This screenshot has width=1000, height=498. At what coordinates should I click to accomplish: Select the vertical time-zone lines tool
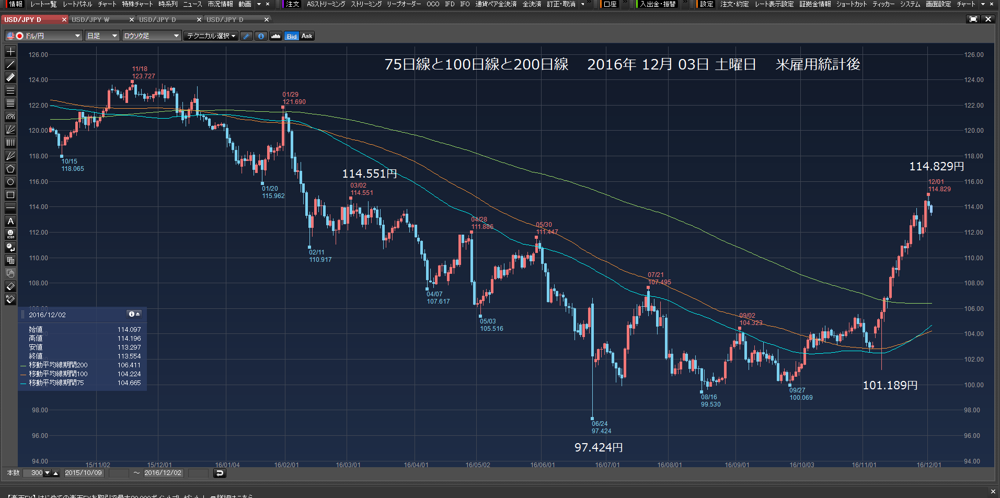point(10,143)
